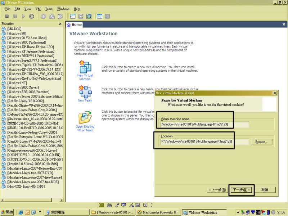Click the 上一步(B) back button

[x=217, y=190]
